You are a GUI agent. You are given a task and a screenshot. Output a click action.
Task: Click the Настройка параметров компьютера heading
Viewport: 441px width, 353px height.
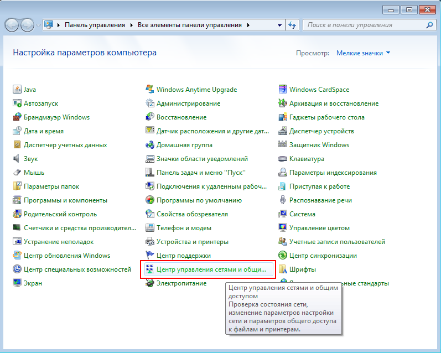tap(85, 53)
